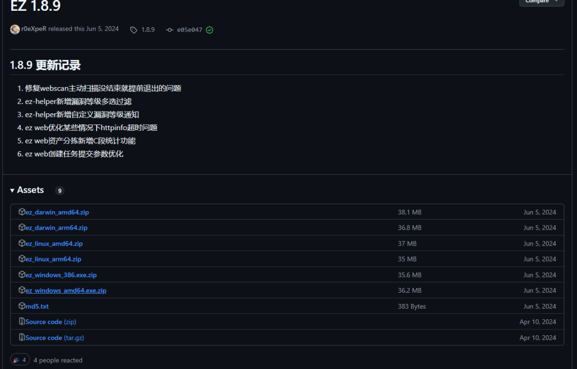
Task: Click the 383 Bytes size value
Action: [412, 306]
